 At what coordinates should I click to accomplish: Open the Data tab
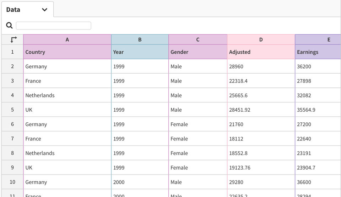28,9
